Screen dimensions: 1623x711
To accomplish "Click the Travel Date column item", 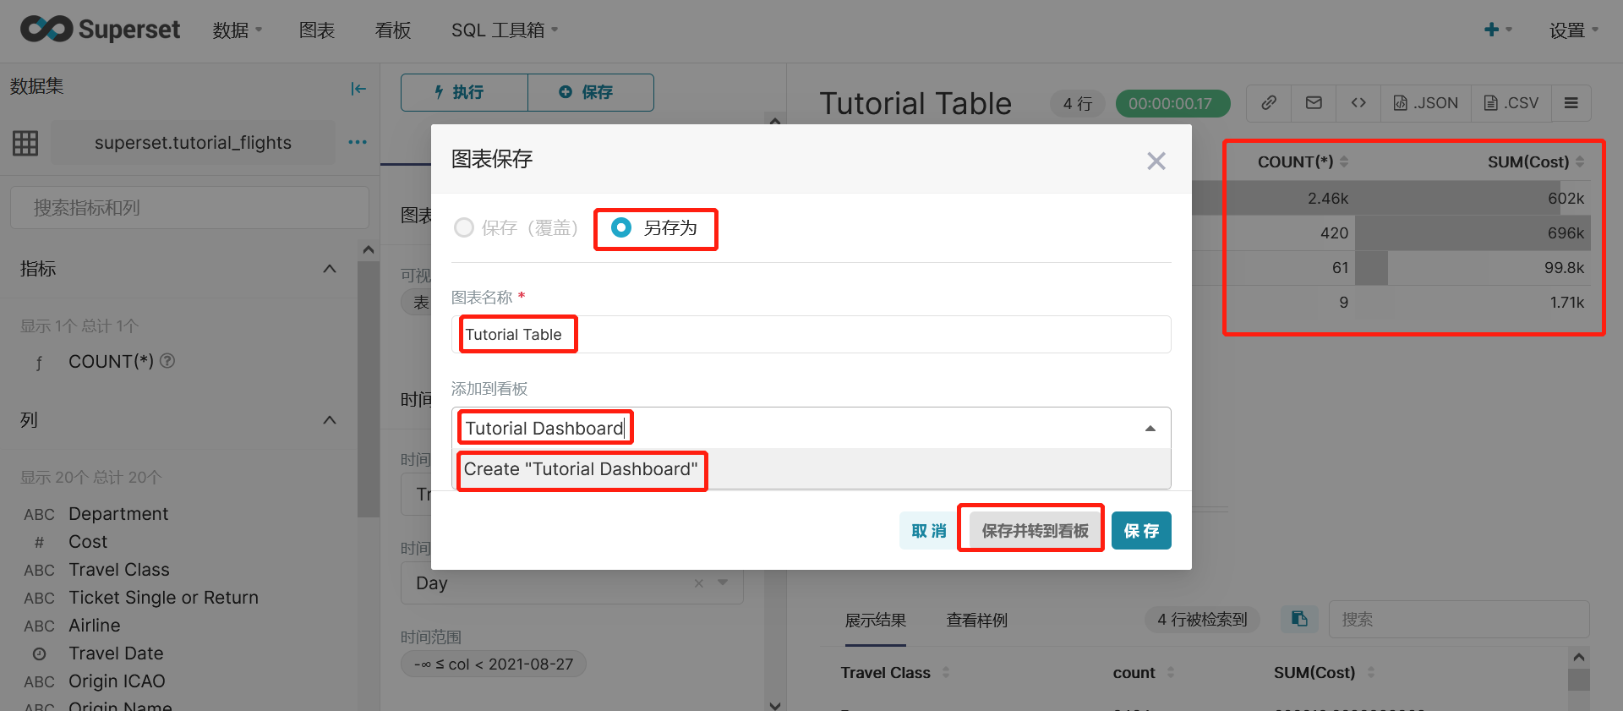I will pos(116,654).
